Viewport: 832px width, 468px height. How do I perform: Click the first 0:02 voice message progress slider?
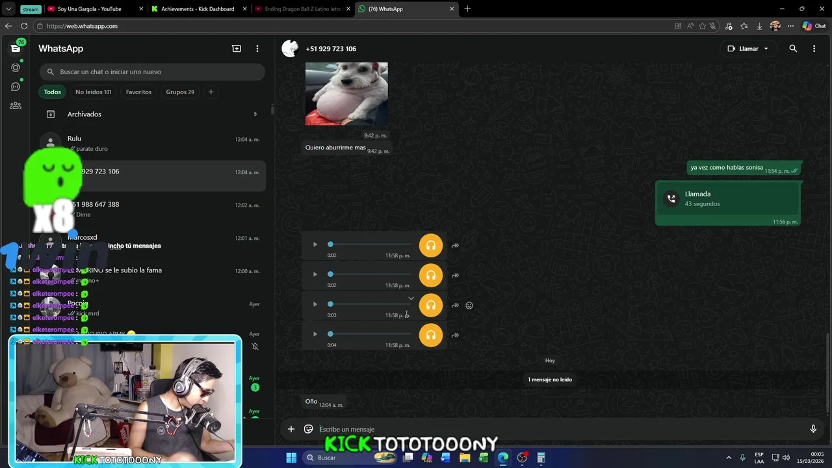click(370, 244)
